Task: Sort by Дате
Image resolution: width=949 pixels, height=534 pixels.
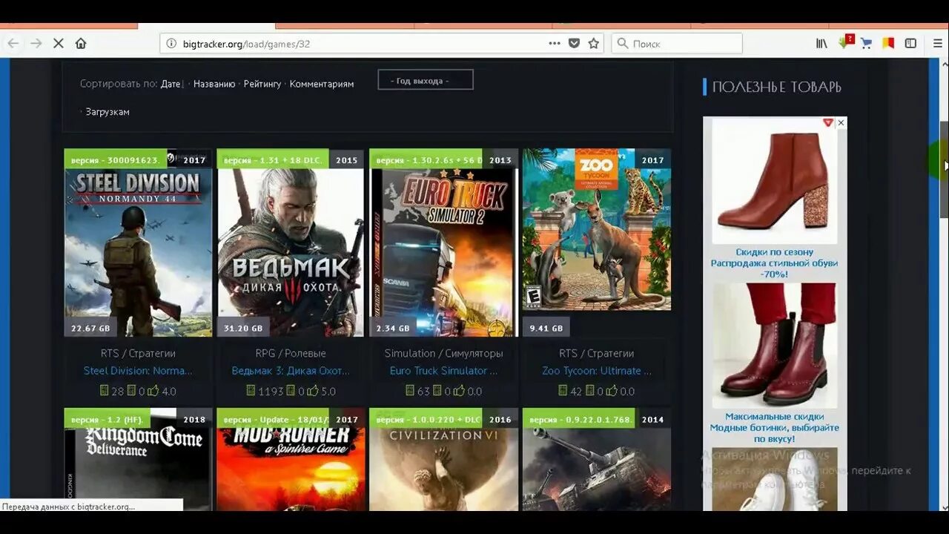Action: (x=171, y=84)
